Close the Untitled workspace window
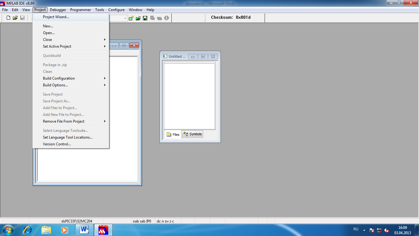 tap(213, 57)
